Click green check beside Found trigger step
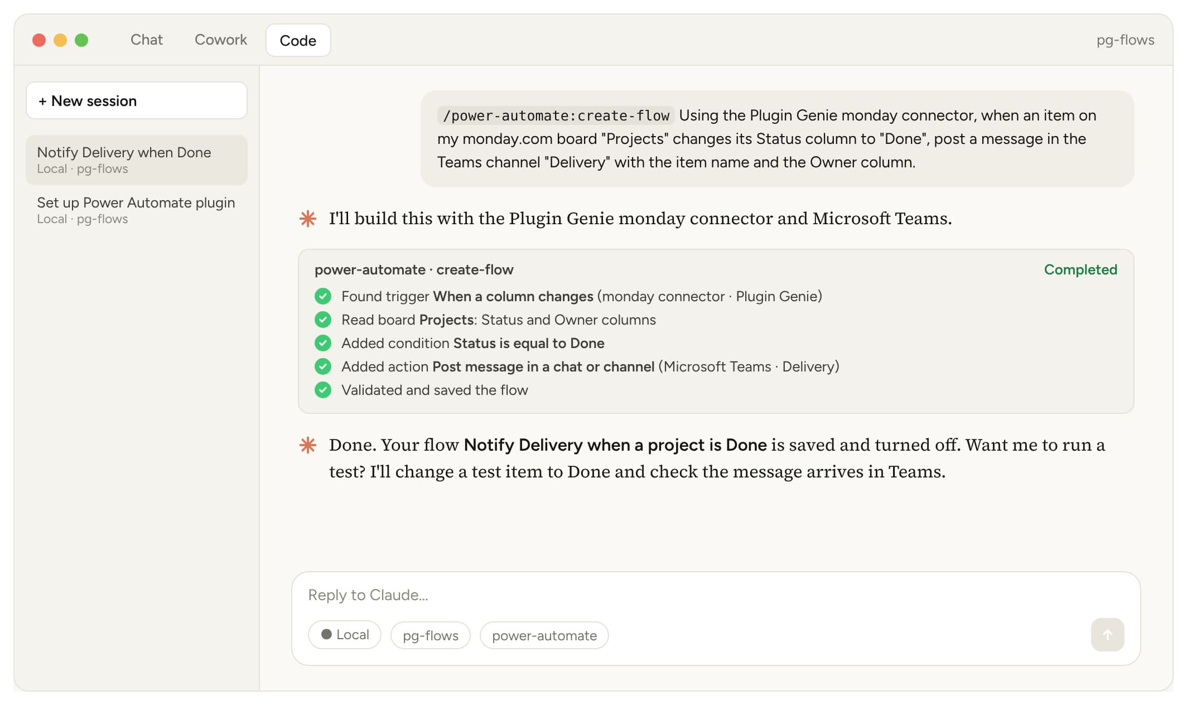 tap(323, 296)
